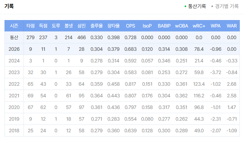
Task: Switch to the 경기별 기록 tab
Action: coord(225,6)
